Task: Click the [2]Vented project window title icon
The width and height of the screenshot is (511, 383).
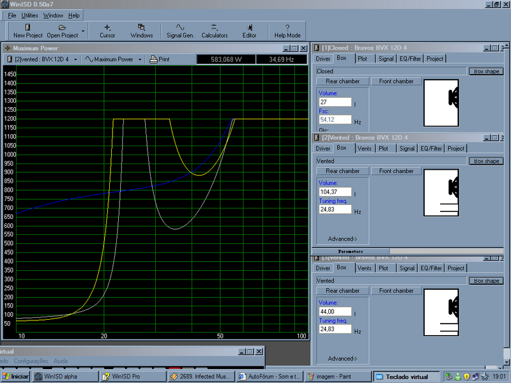Action: tap(316, 137)
